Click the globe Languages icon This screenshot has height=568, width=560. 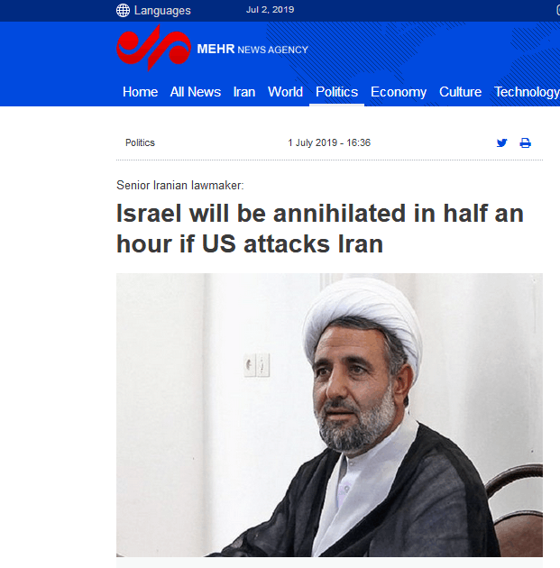point(123,10)
